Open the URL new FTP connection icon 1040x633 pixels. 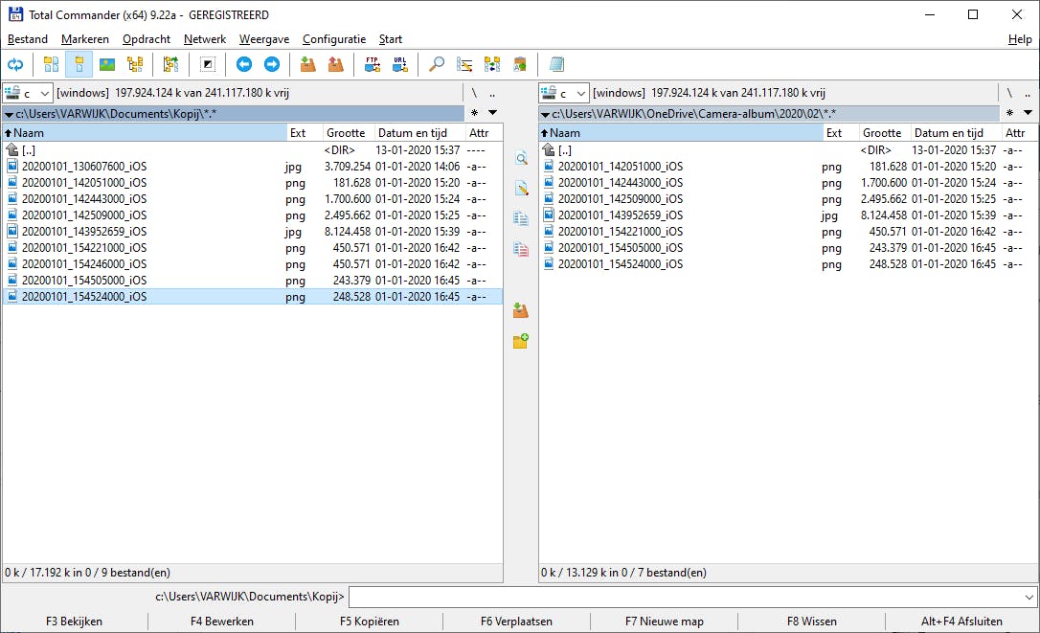pyautogui.click(x=400, y=64)
